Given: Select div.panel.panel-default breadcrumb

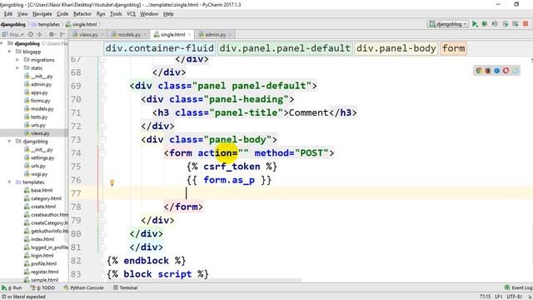Looking at the screenshot, I should coord(285,48).
